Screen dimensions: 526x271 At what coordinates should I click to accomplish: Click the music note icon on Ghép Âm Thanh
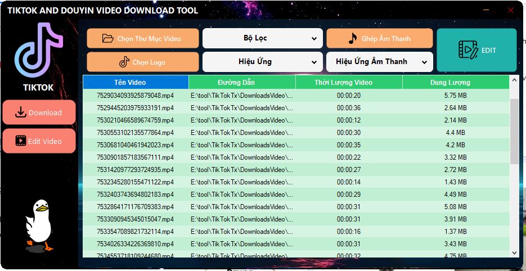coord(353,39)
